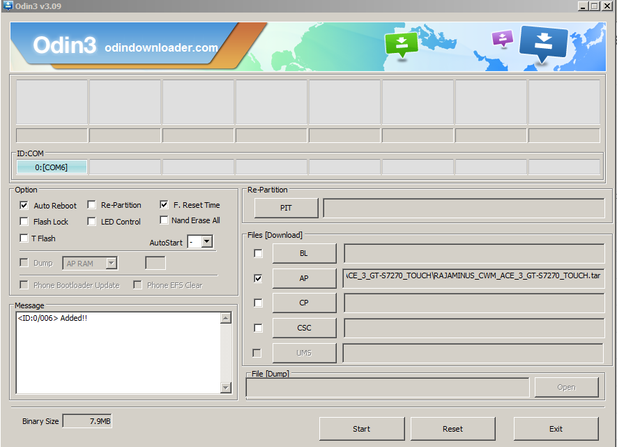This screenshot has height=447, width=617.
Task: Click the UMS button
Action: 304,353
